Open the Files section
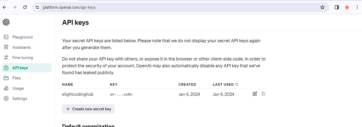The height and width of the screenshot is (127, 362). click(17, 78)
